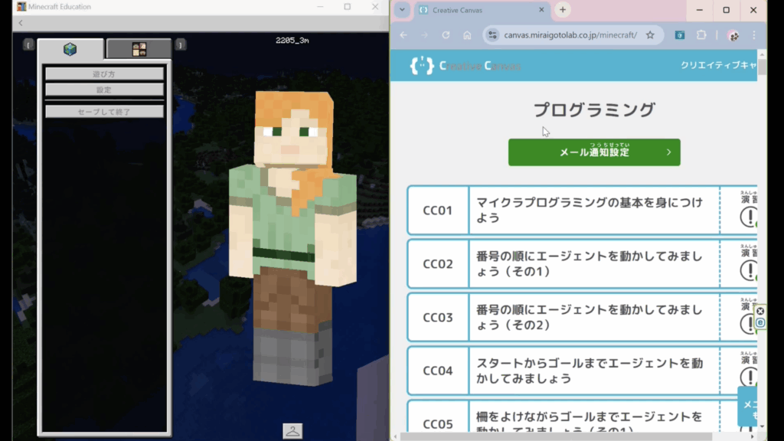Close the floating side widget X icon

pyautogui.click(x=760, y=311)
